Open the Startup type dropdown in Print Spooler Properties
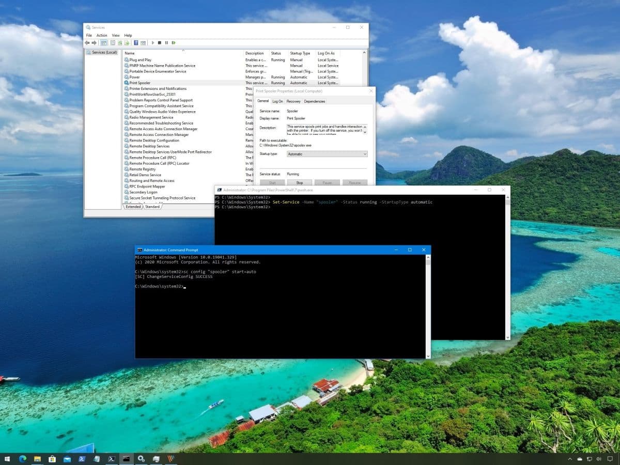Screen dimensions: 620x465 click(328, 154)
